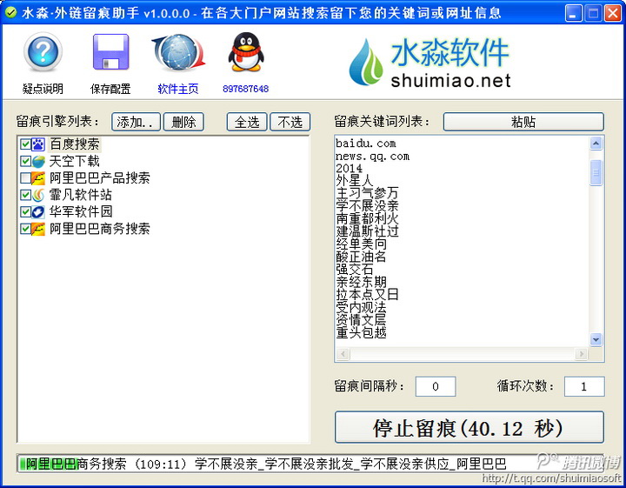The image size is (626, 488).
Task: Click the 南重都利火 keyword line
Action: pyautogui.click(x=367, y=218)
